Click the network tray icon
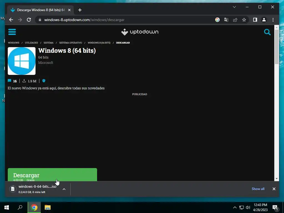This screenshot has height=213, width=284. tap(242, 207)
